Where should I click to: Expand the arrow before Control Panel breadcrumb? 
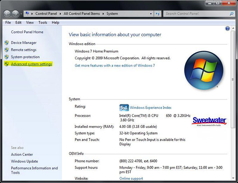coord(32,14)
